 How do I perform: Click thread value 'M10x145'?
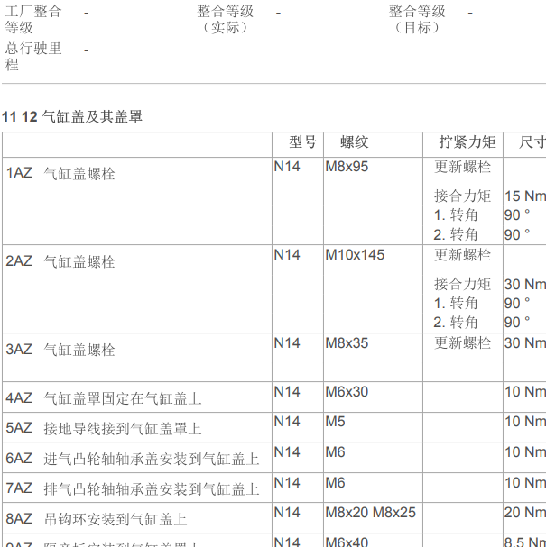[x=355, y=255]
